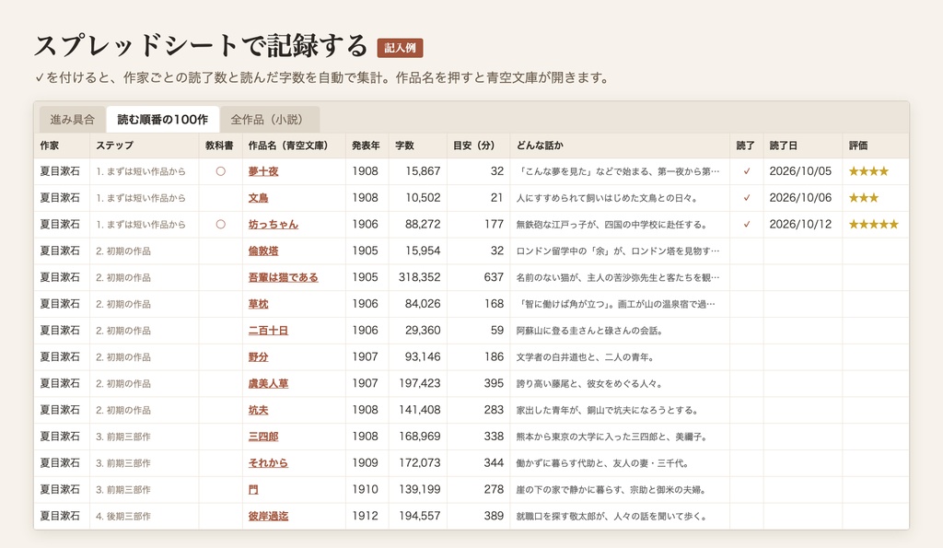The width and height of the screenshot is (943, 548).
Task: Click the 教科書 column header
Action: pos(219,146)
